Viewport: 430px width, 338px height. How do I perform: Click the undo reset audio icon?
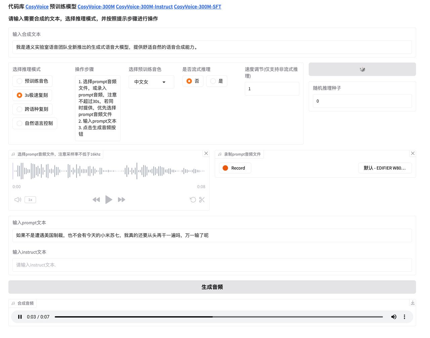point(192,200)
